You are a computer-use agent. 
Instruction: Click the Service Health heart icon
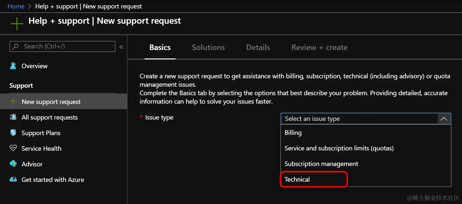pos(13,148)
